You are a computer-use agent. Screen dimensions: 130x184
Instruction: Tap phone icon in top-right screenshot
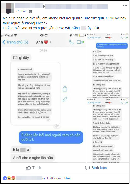tap(122, 38)
